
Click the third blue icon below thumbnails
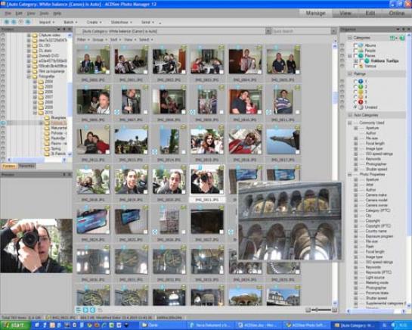[x=92, y=310]
